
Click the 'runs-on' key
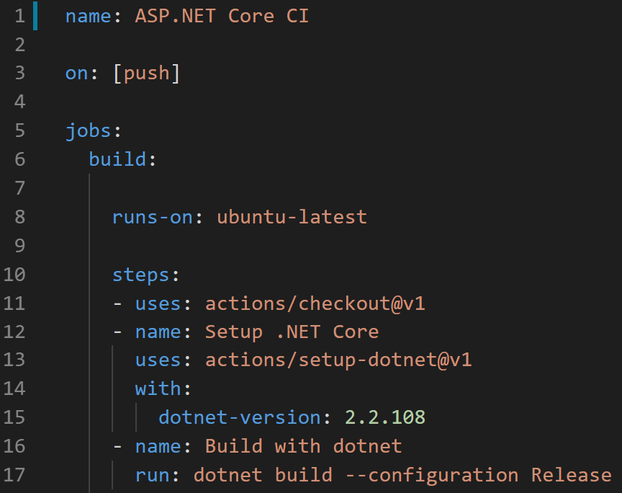[x=153, y=217]
